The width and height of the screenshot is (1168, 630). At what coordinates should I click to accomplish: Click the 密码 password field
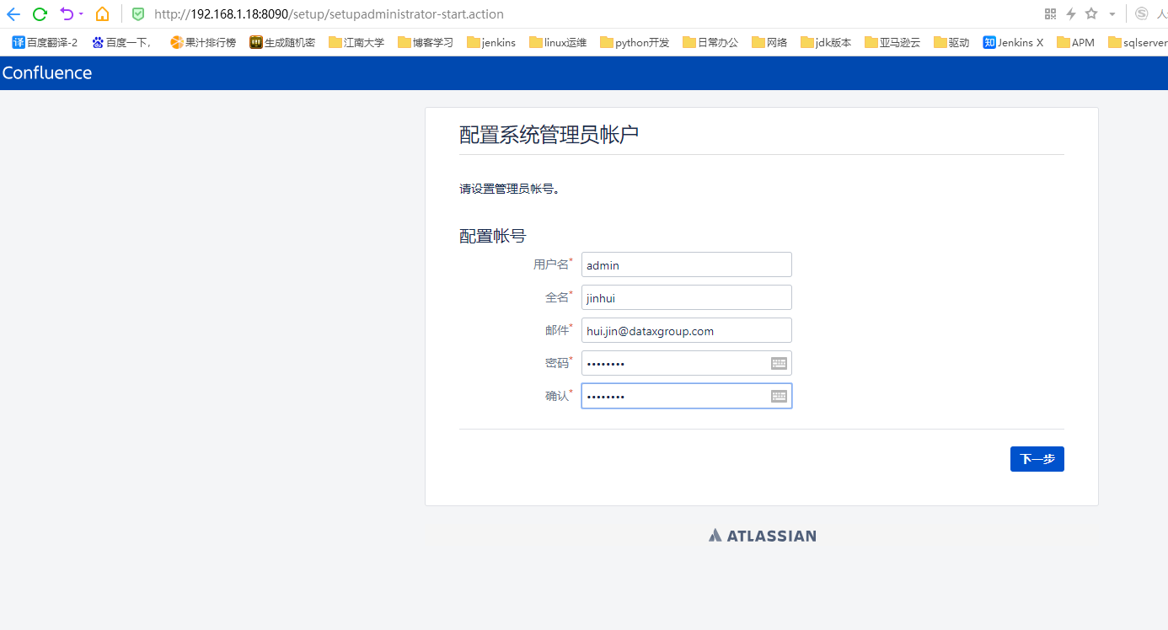(687, 363)
